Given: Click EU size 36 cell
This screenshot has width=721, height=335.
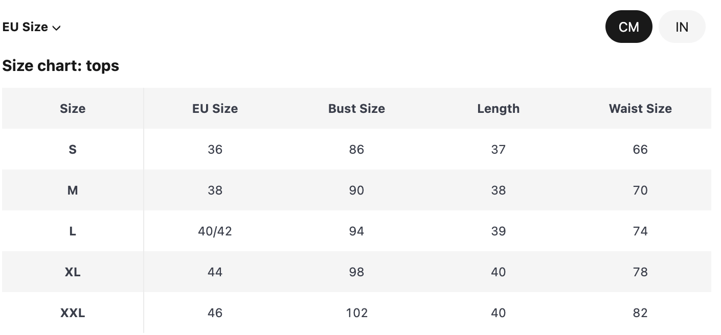Looking at the screenshot, I should pos(215,150).
